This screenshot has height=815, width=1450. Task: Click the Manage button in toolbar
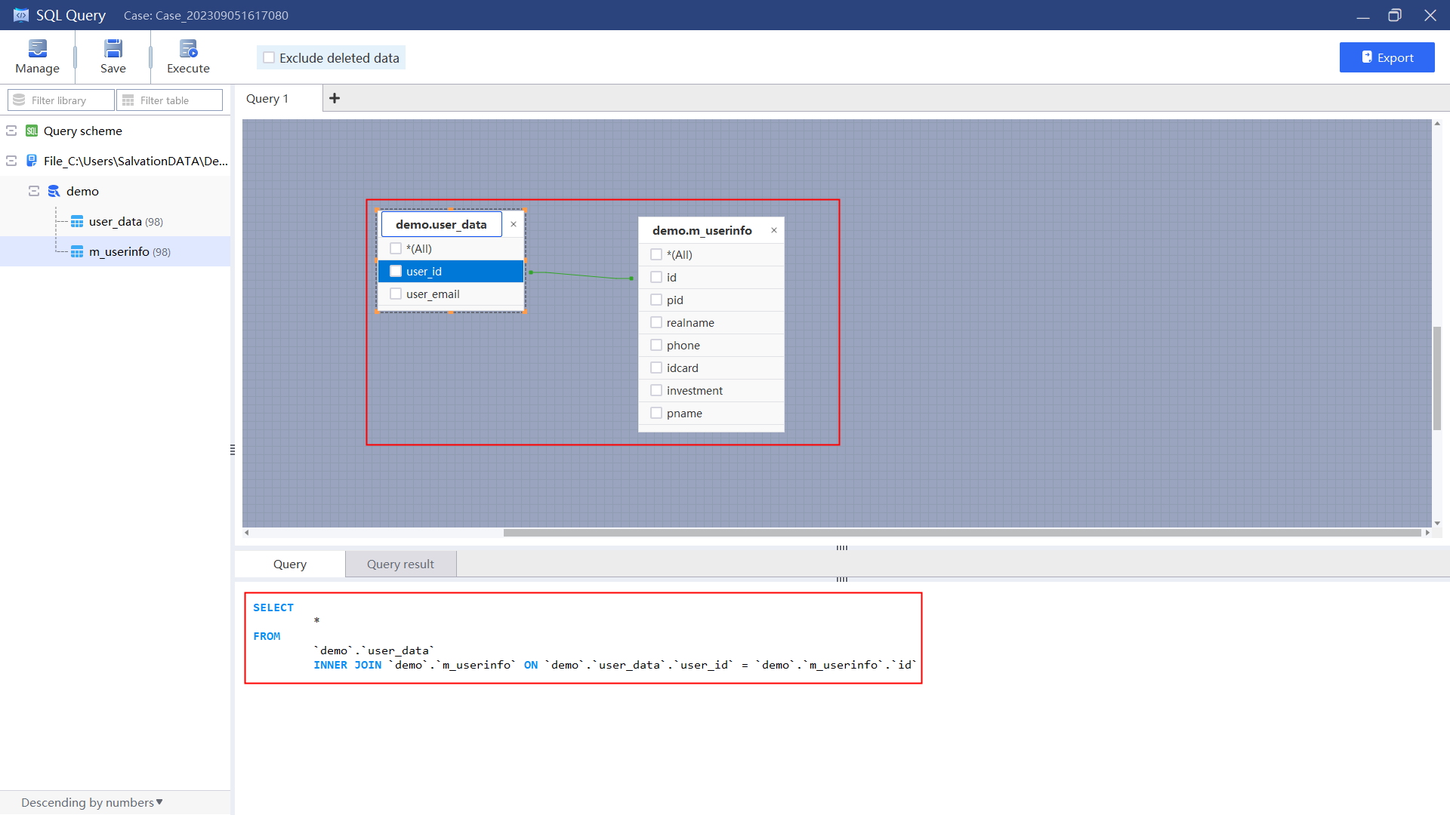point(38,57)
